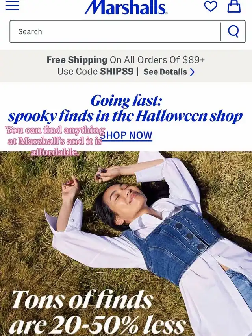Click the magnifying glass search icon
Screen dimensions: 252x336
click(x=233, y=31)
